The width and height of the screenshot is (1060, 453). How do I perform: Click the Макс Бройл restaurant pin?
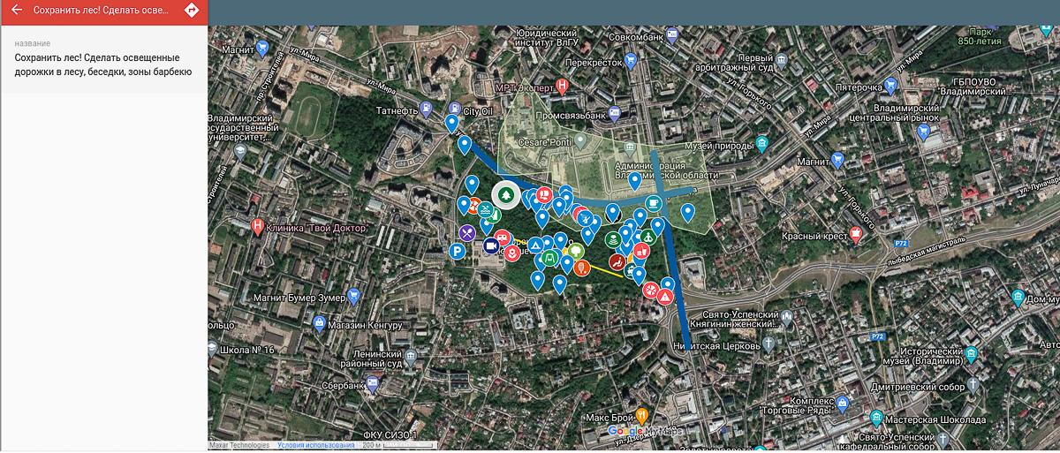(x=643, y=413)
